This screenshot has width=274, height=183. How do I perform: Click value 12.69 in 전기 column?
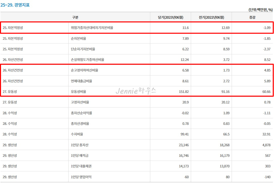[x=225, y=28]
